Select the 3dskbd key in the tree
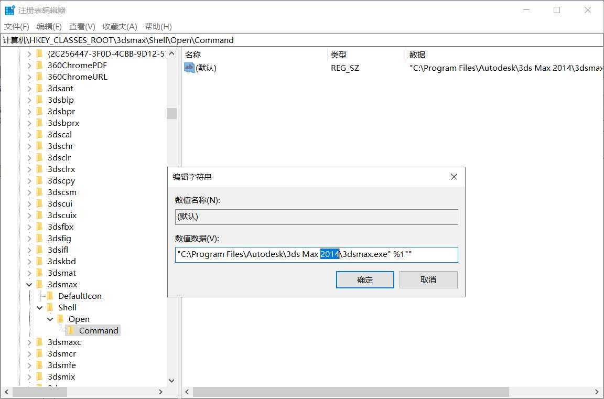 [x=62, y=262]
